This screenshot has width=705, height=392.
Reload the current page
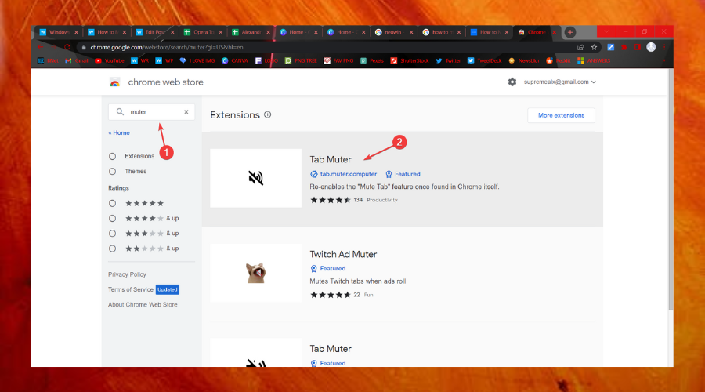(67, 47)
